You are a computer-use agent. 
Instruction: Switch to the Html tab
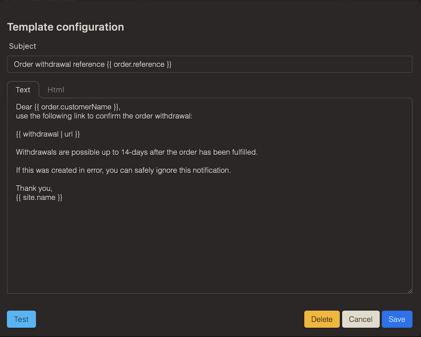(x=56, y=90)
